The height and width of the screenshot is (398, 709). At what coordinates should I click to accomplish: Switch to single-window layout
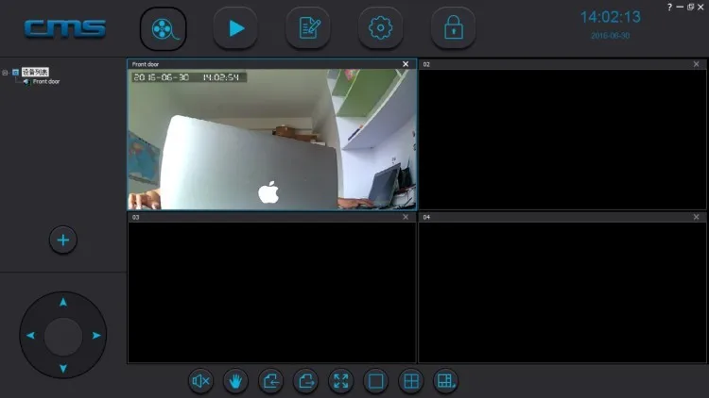pos(375,381)
